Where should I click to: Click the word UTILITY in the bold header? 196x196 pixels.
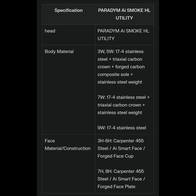click(124, 18)
